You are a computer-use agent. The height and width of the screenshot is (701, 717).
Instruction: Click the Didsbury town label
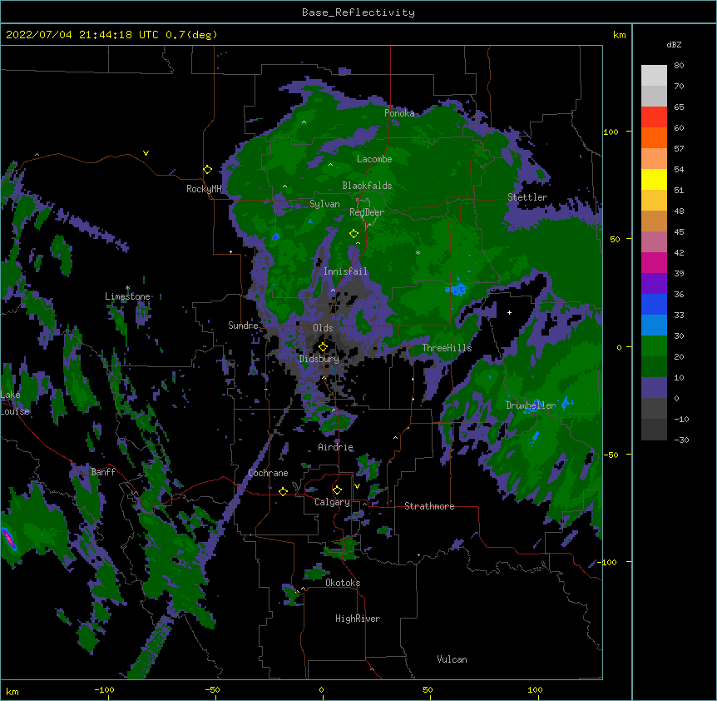319,359
